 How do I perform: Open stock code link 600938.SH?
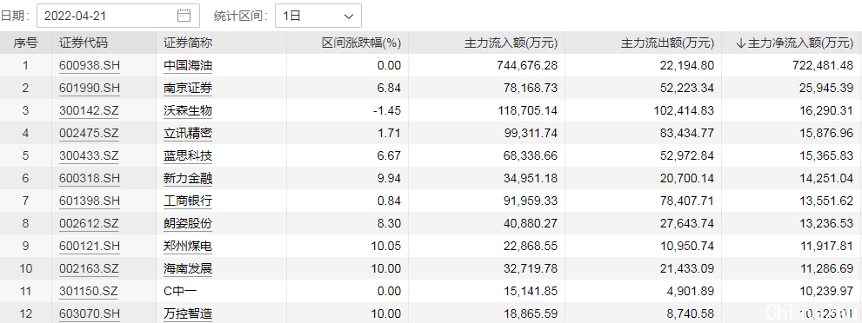point(89,66)
